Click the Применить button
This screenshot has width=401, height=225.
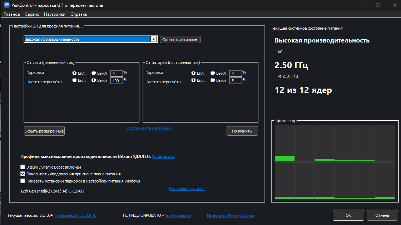[242, 131]
